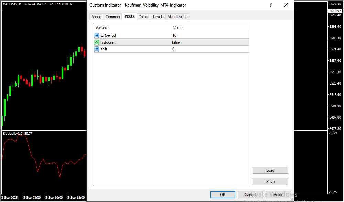344x202 pixels.
Task: Confirm settings with the OK button
Action: [x=223, y=195]
